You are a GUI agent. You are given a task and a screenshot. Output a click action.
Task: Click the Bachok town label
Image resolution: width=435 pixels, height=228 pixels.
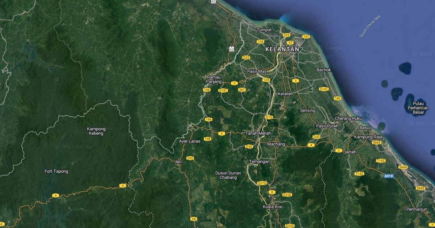[324, 70]
